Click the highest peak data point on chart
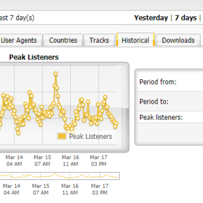203x203 pixels. tap(56, 74)
